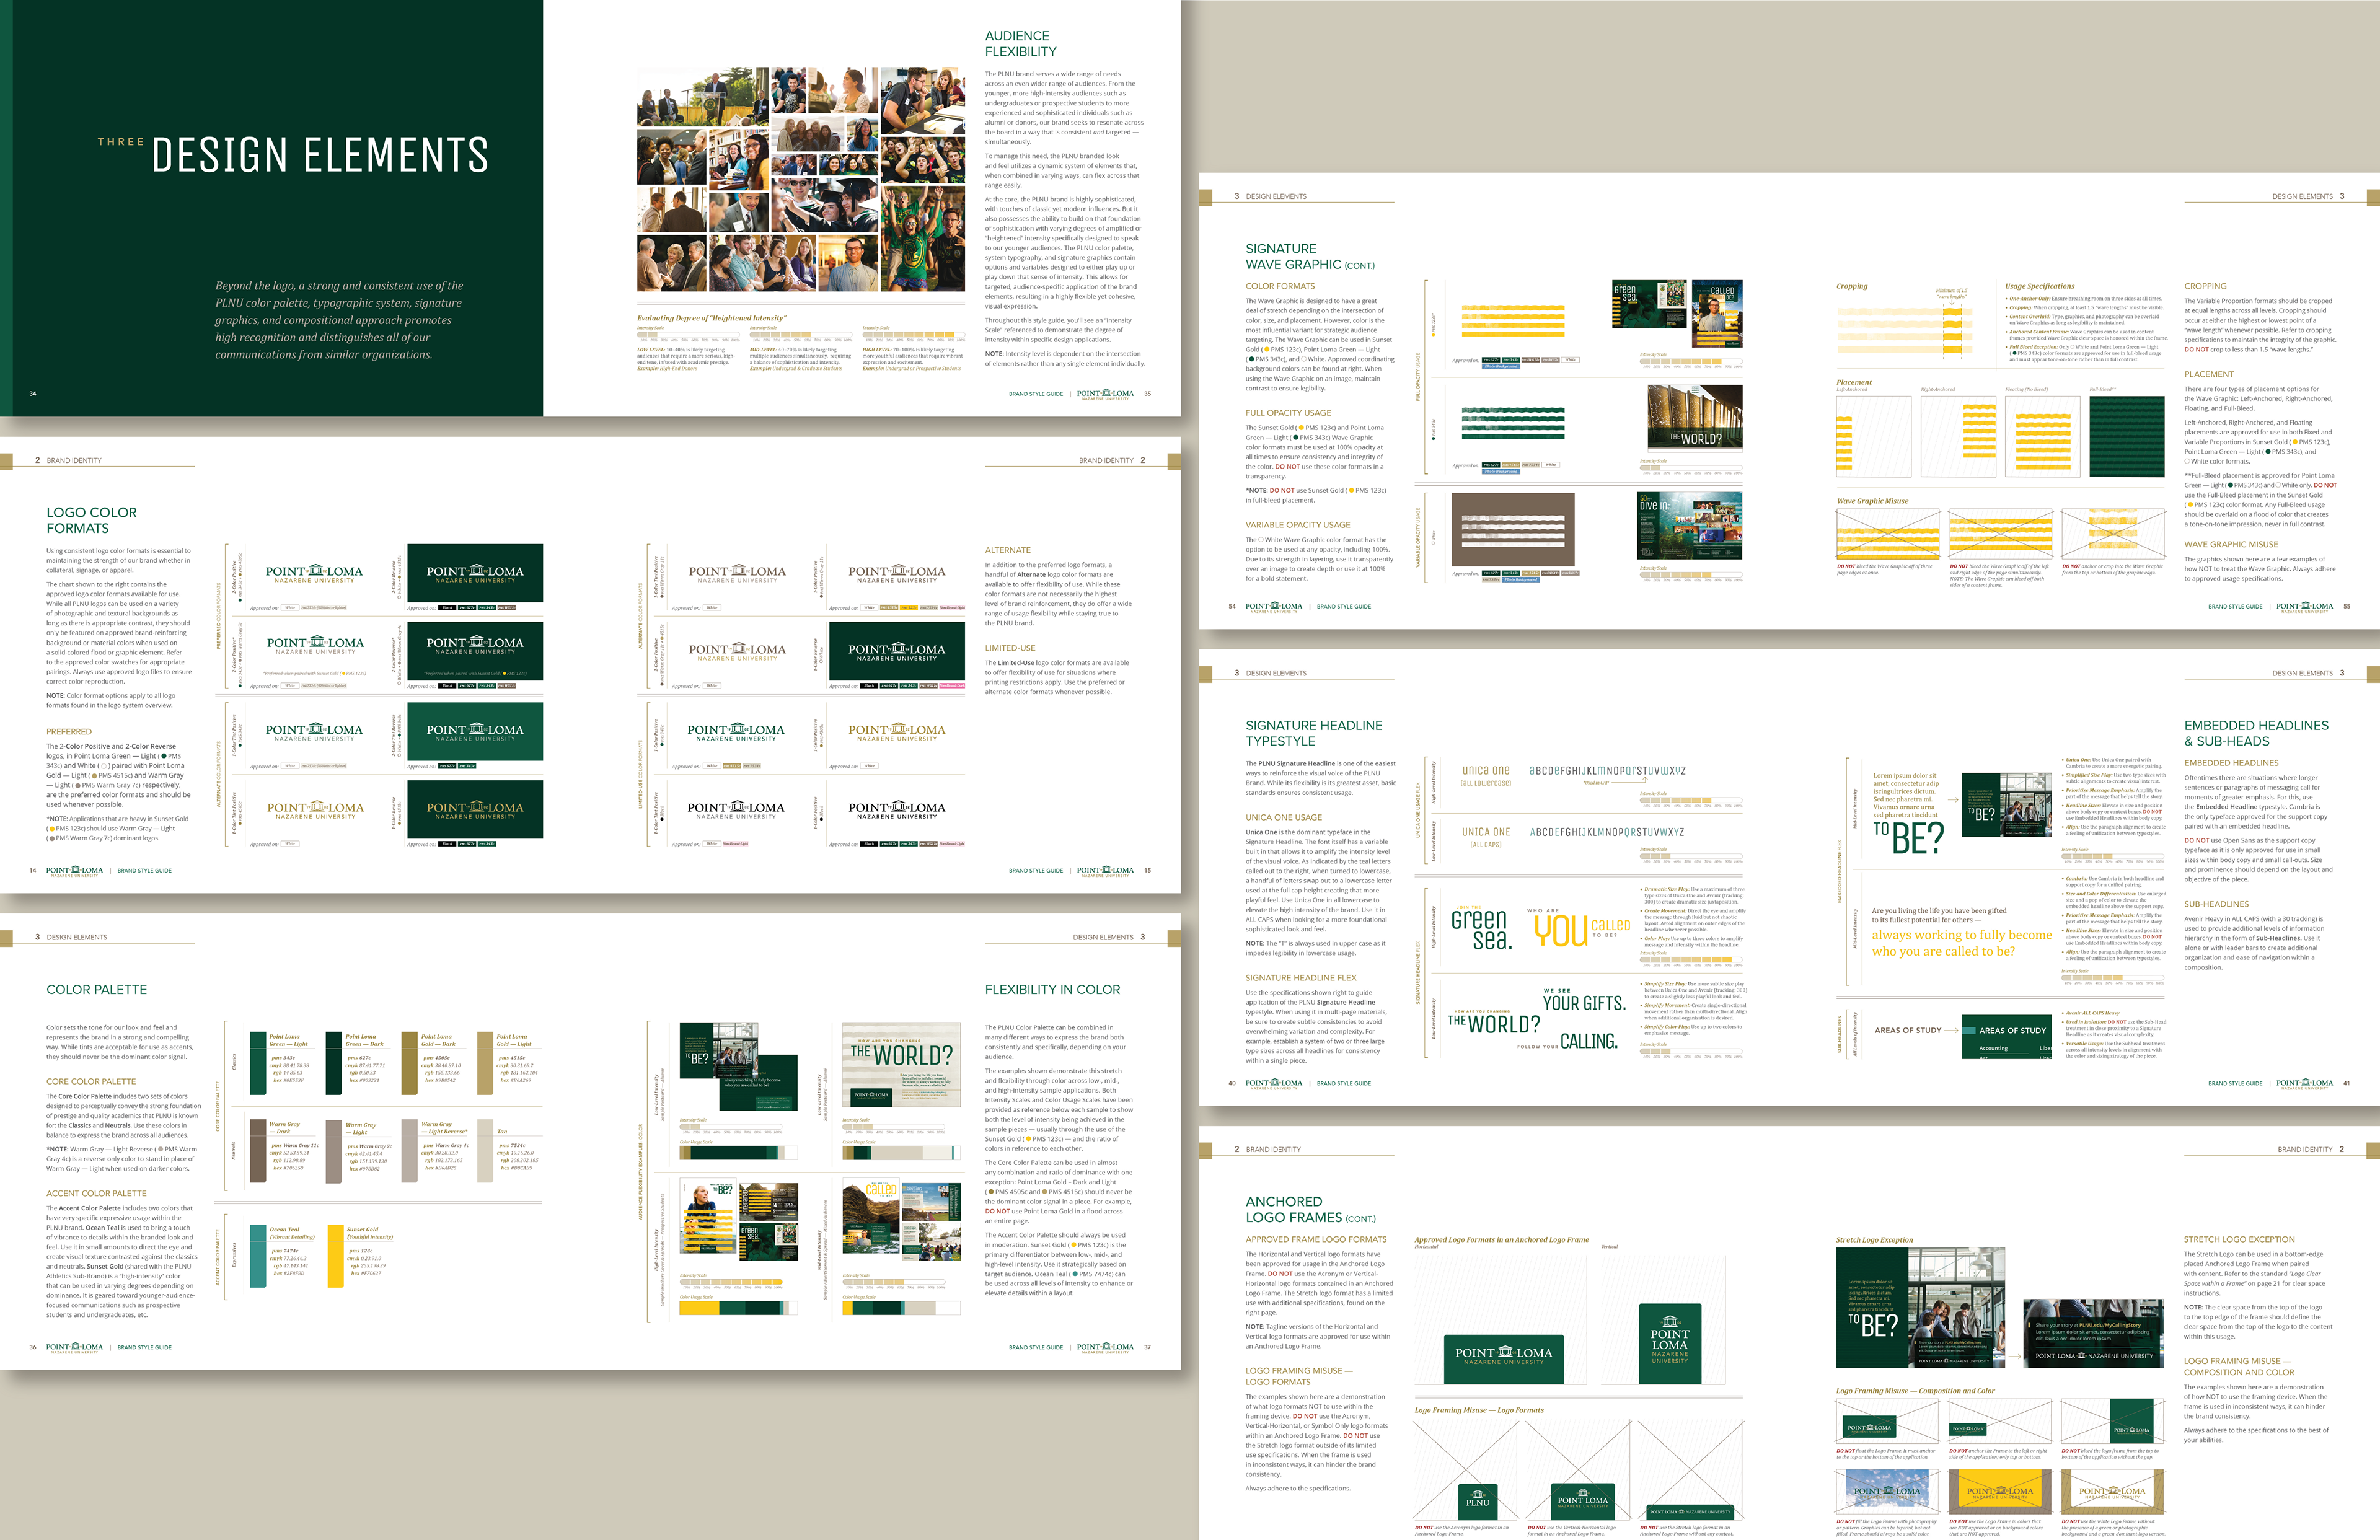Click the WAVE GRAPHIC MISUSE heading on page 55
The height and width of the screenshot is (1540, 2380).
[x=2231, y=544]
